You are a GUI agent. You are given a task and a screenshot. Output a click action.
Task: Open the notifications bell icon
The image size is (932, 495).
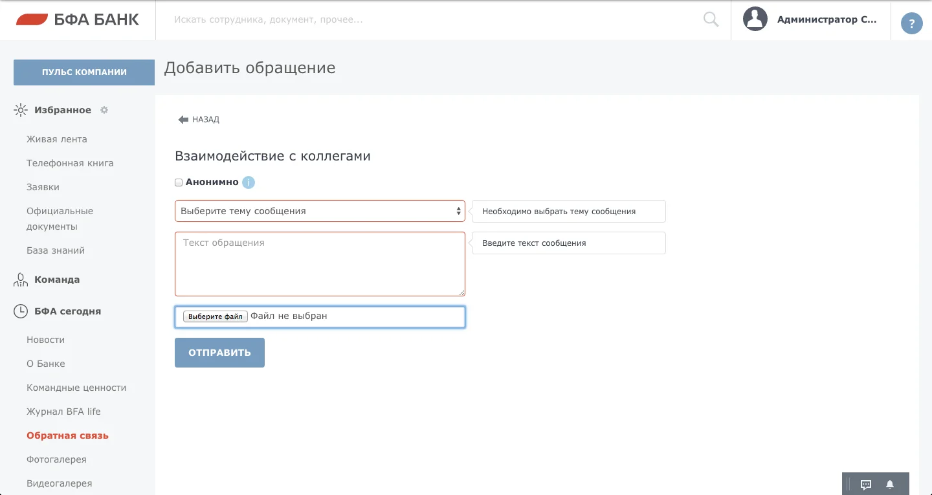(x=890, y=484)
